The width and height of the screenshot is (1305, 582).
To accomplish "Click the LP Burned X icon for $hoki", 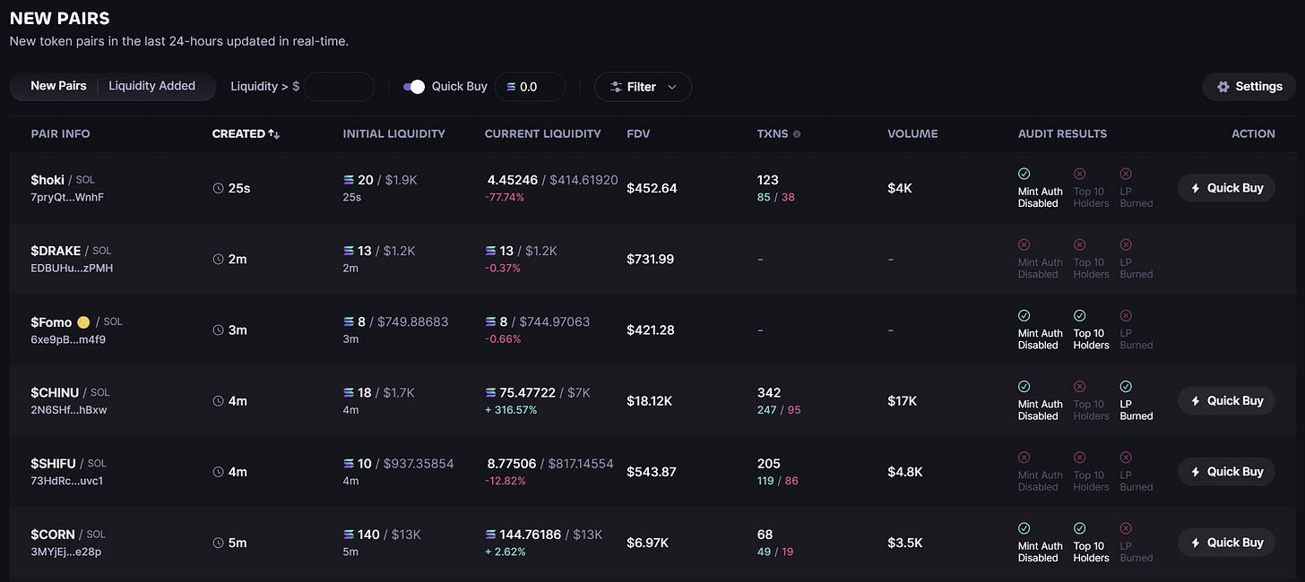I will [x=1126, y=174].
